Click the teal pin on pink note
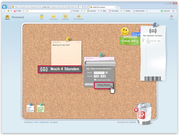Screen dimensions: 179x135 pyautogui.click(x=101, y=55)
